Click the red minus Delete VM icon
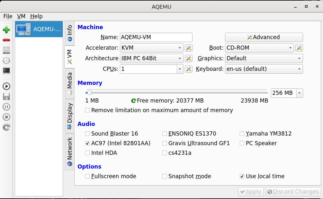The image size is (323, 199). 6,40
